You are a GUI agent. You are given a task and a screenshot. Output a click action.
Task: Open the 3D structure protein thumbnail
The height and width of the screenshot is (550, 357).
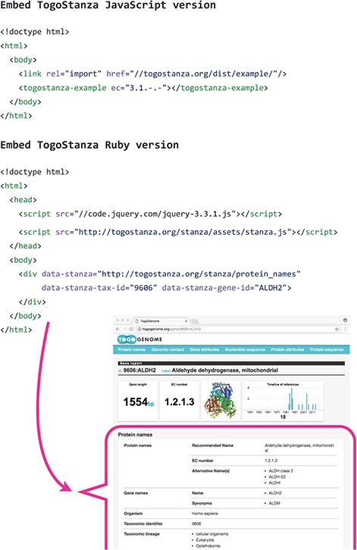click(x=221, y=401)
